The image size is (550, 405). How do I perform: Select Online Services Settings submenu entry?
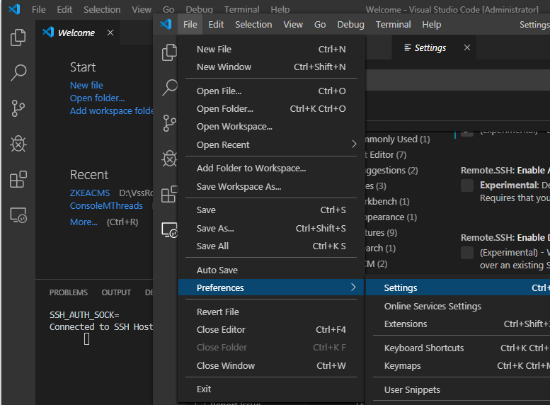click(x=458, y=306)
